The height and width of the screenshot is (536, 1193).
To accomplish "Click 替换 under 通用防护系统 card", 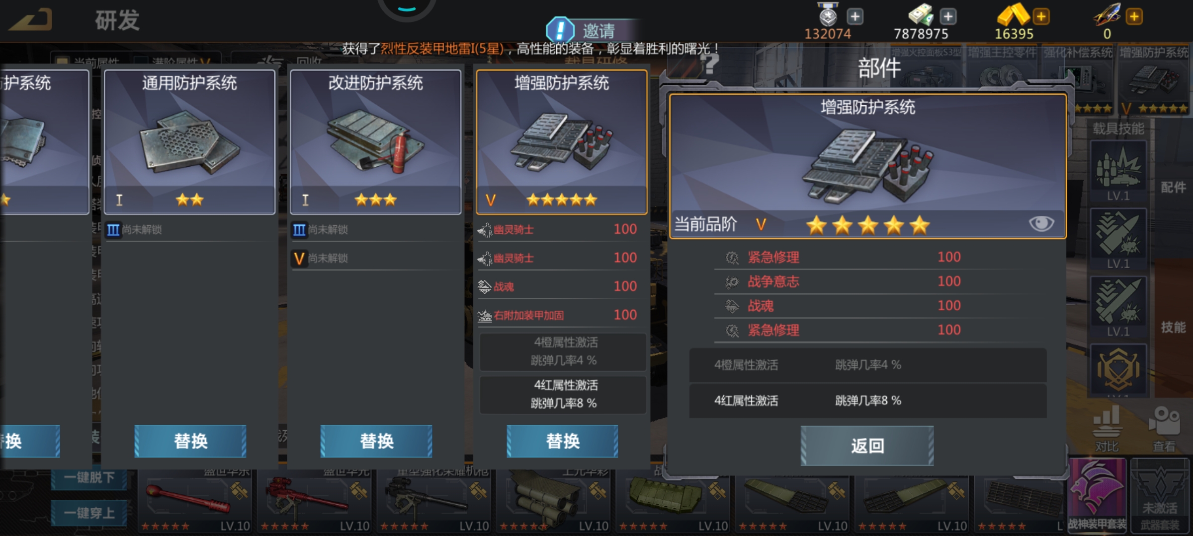I will [190, 441].
